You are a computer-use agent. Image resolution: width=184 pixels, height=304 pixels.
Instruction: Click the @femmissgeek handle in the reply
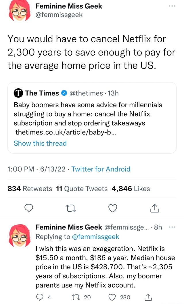tap(95, 236)
